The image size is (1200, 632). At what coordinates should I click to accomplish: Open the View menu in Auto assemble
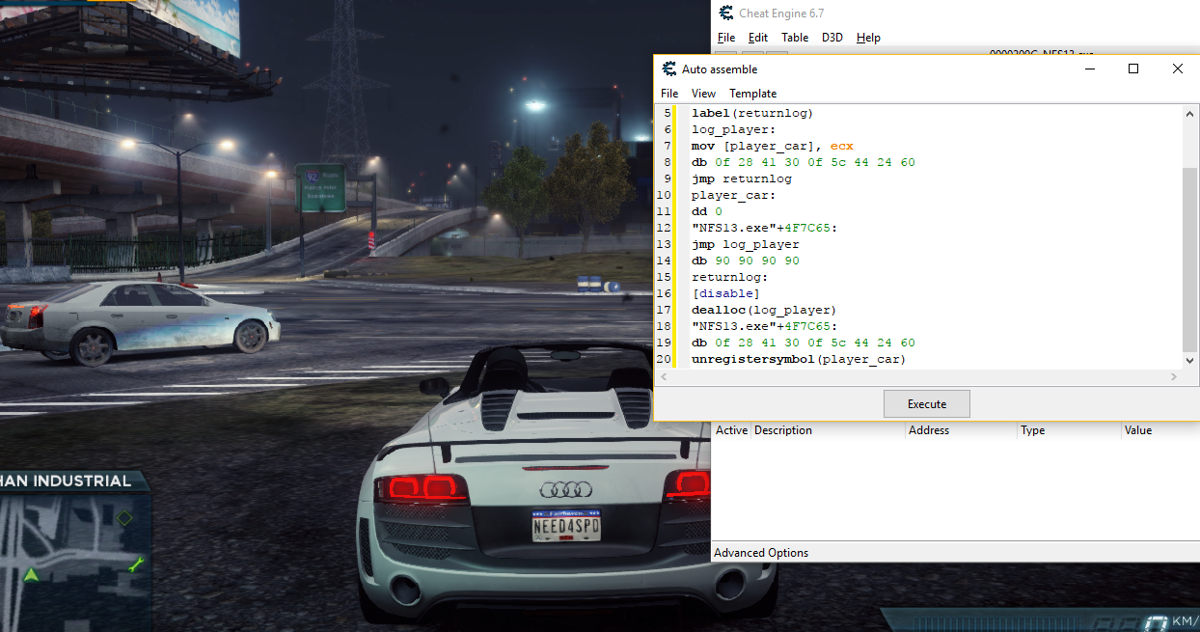point(703,94)
